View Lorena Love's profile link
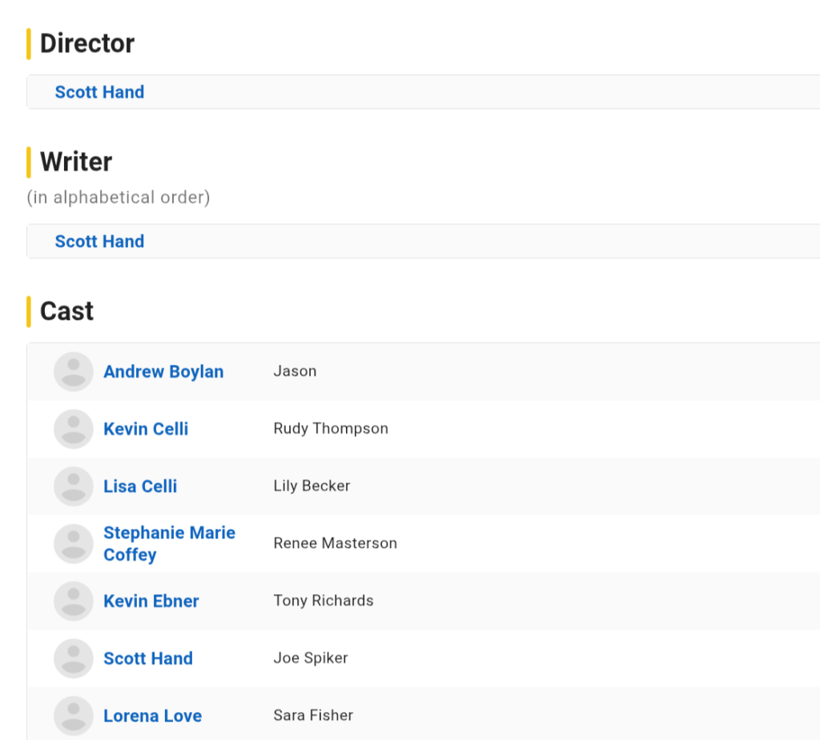820x740 pixels. pos(152,716)
